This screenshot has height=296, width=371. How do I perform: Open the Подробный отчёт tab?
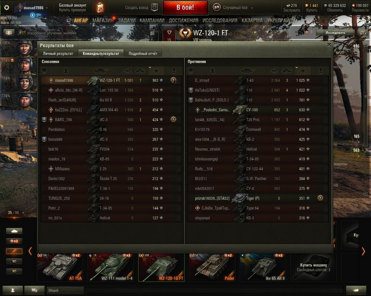coord(143,53)
